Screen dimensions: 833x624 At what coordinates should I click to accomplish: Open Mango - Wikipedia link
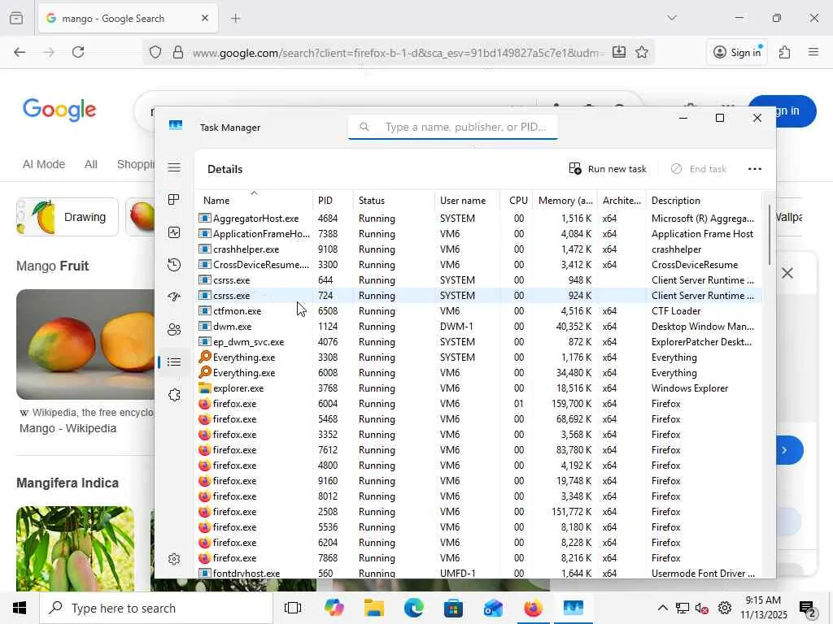[68, 428]
